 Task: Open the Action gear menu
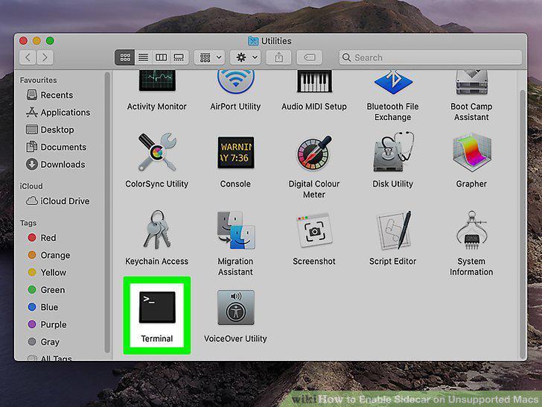[246, 57]
